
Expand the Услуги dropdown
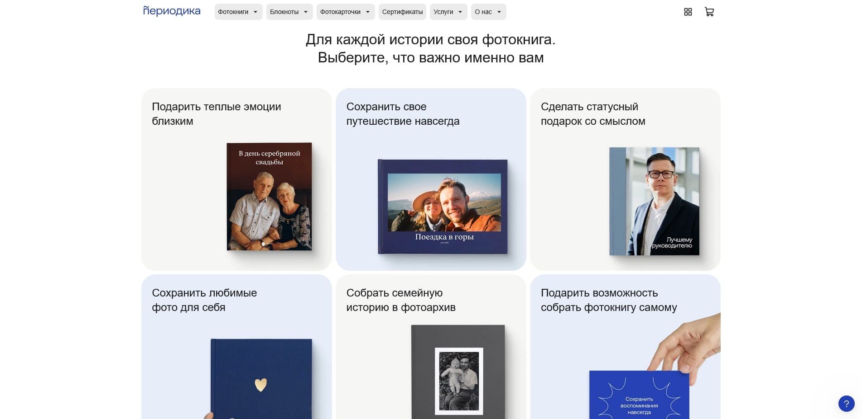[448, 12]
